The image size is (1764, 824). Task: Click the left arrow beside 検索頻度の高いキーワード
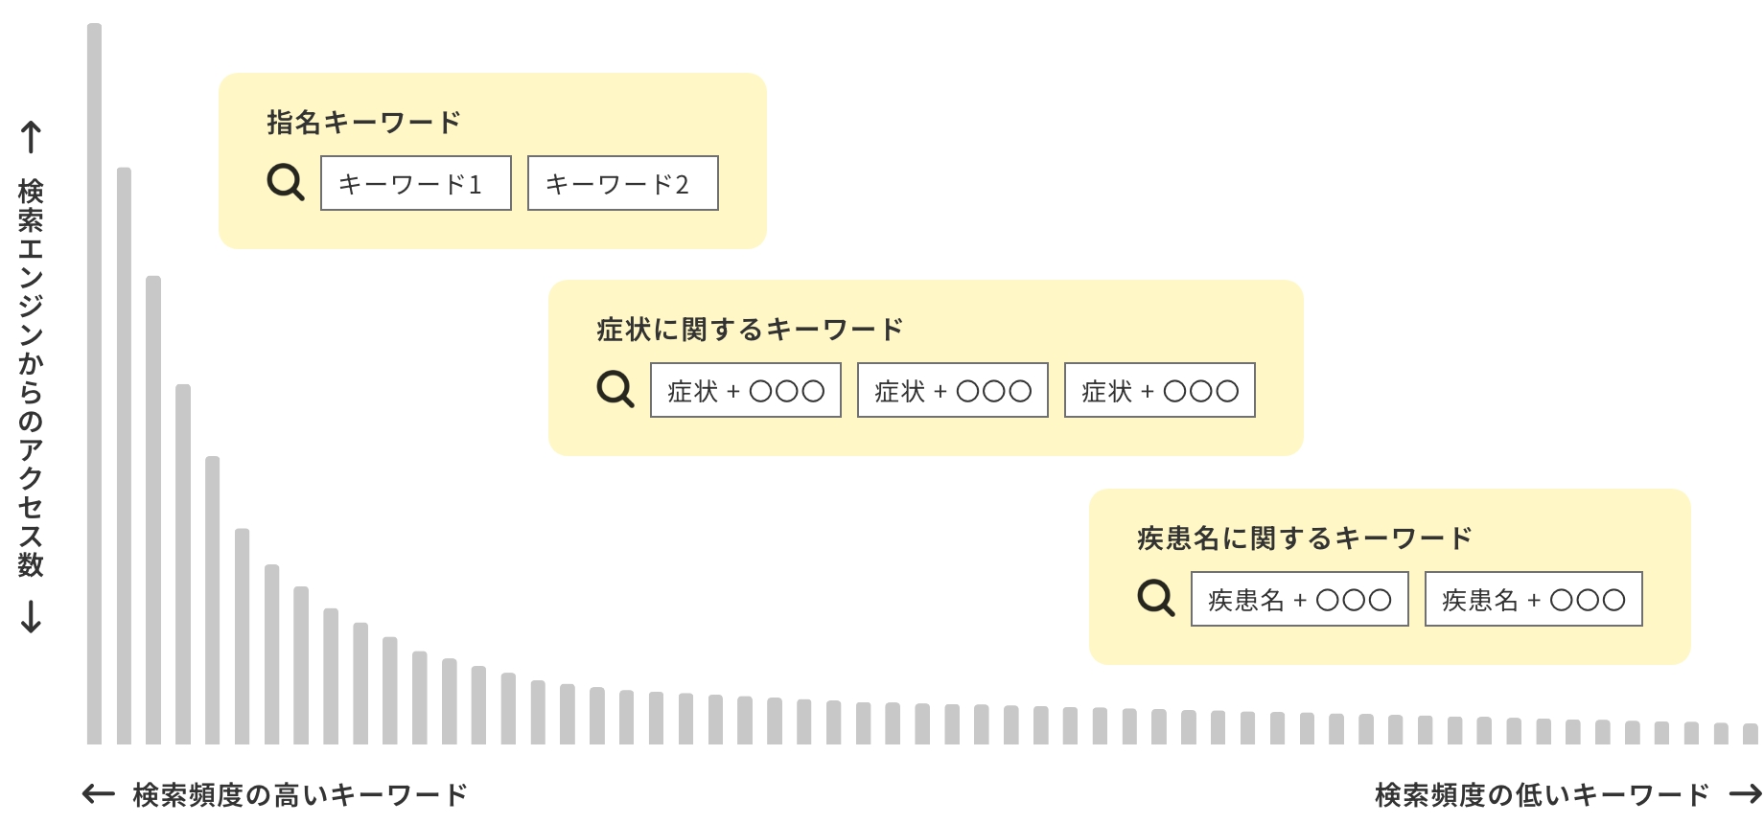(99, 793)
